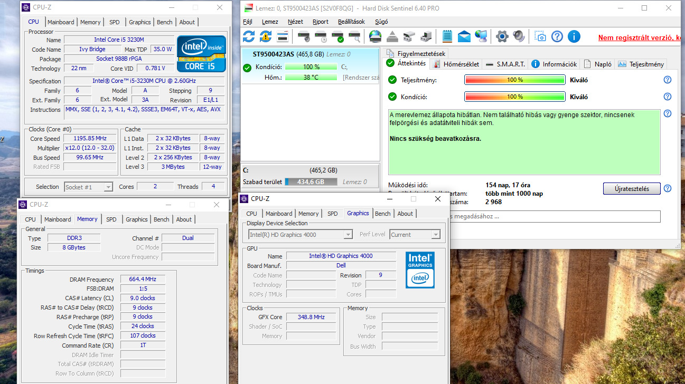The width and height of the screenshot is (685, 384).
Task: Click the help icon beside Teljesítmény row
Action: click(x=668, y=80)
